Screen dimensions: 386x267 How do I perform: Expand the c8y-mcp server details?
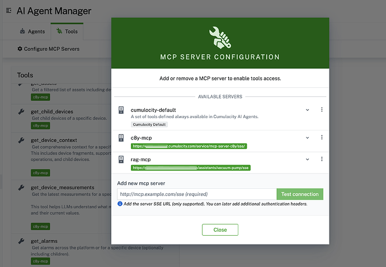pos(307,137)
